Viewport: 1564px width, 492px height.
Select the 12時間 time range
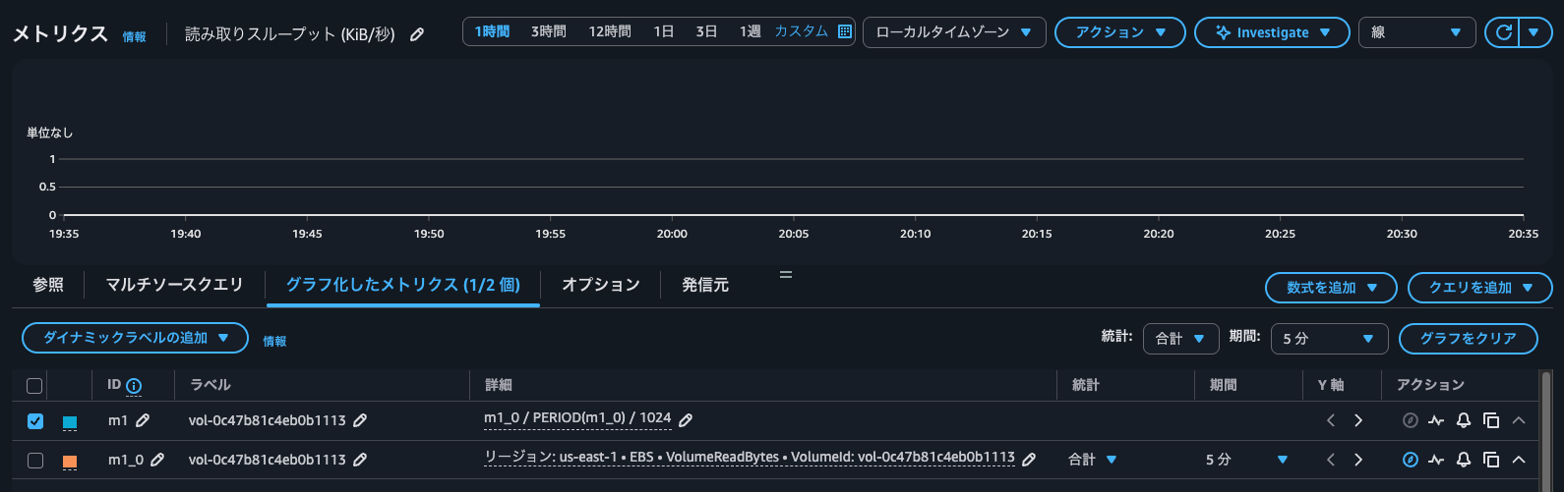[x=610, y=31]
